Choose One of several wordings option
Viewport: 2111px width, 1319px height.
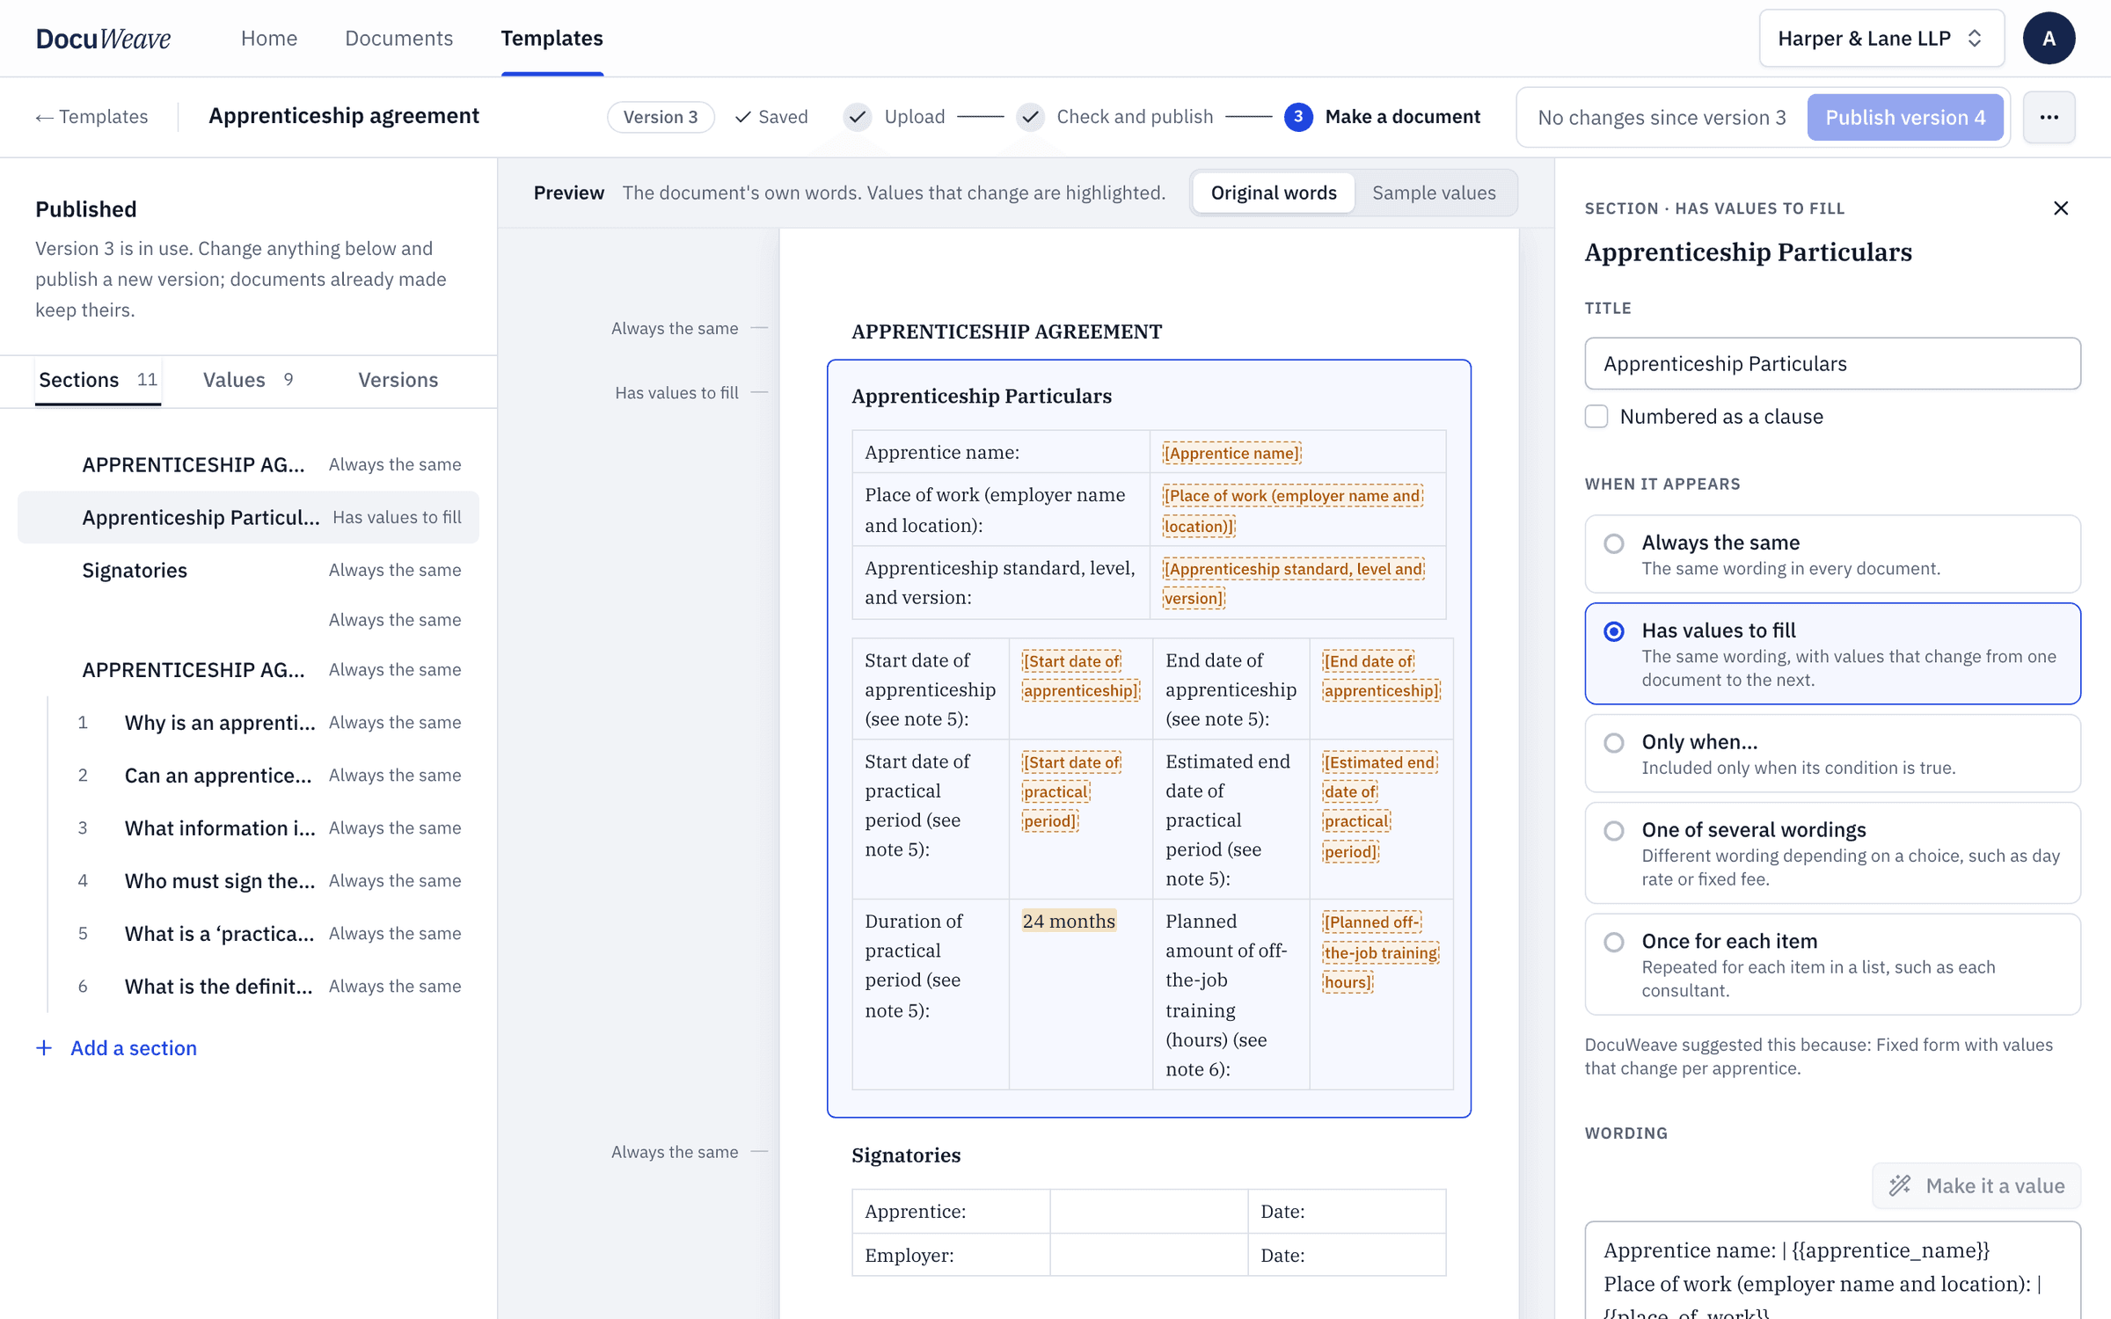(1832, 853)
